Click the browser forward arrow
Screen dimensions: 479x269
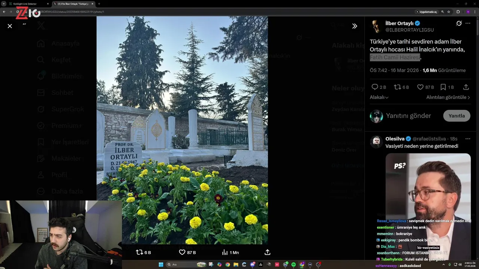click(10, 12)
